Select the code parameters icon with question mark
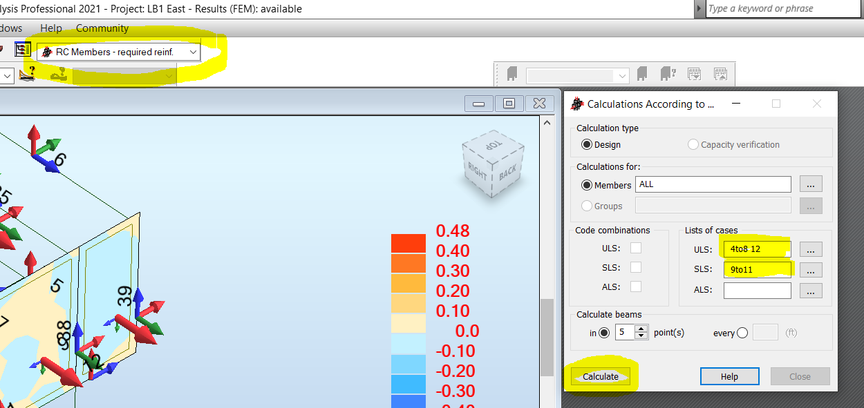Image resolution: width=864 pixels, height=408 pixels. 26,75
